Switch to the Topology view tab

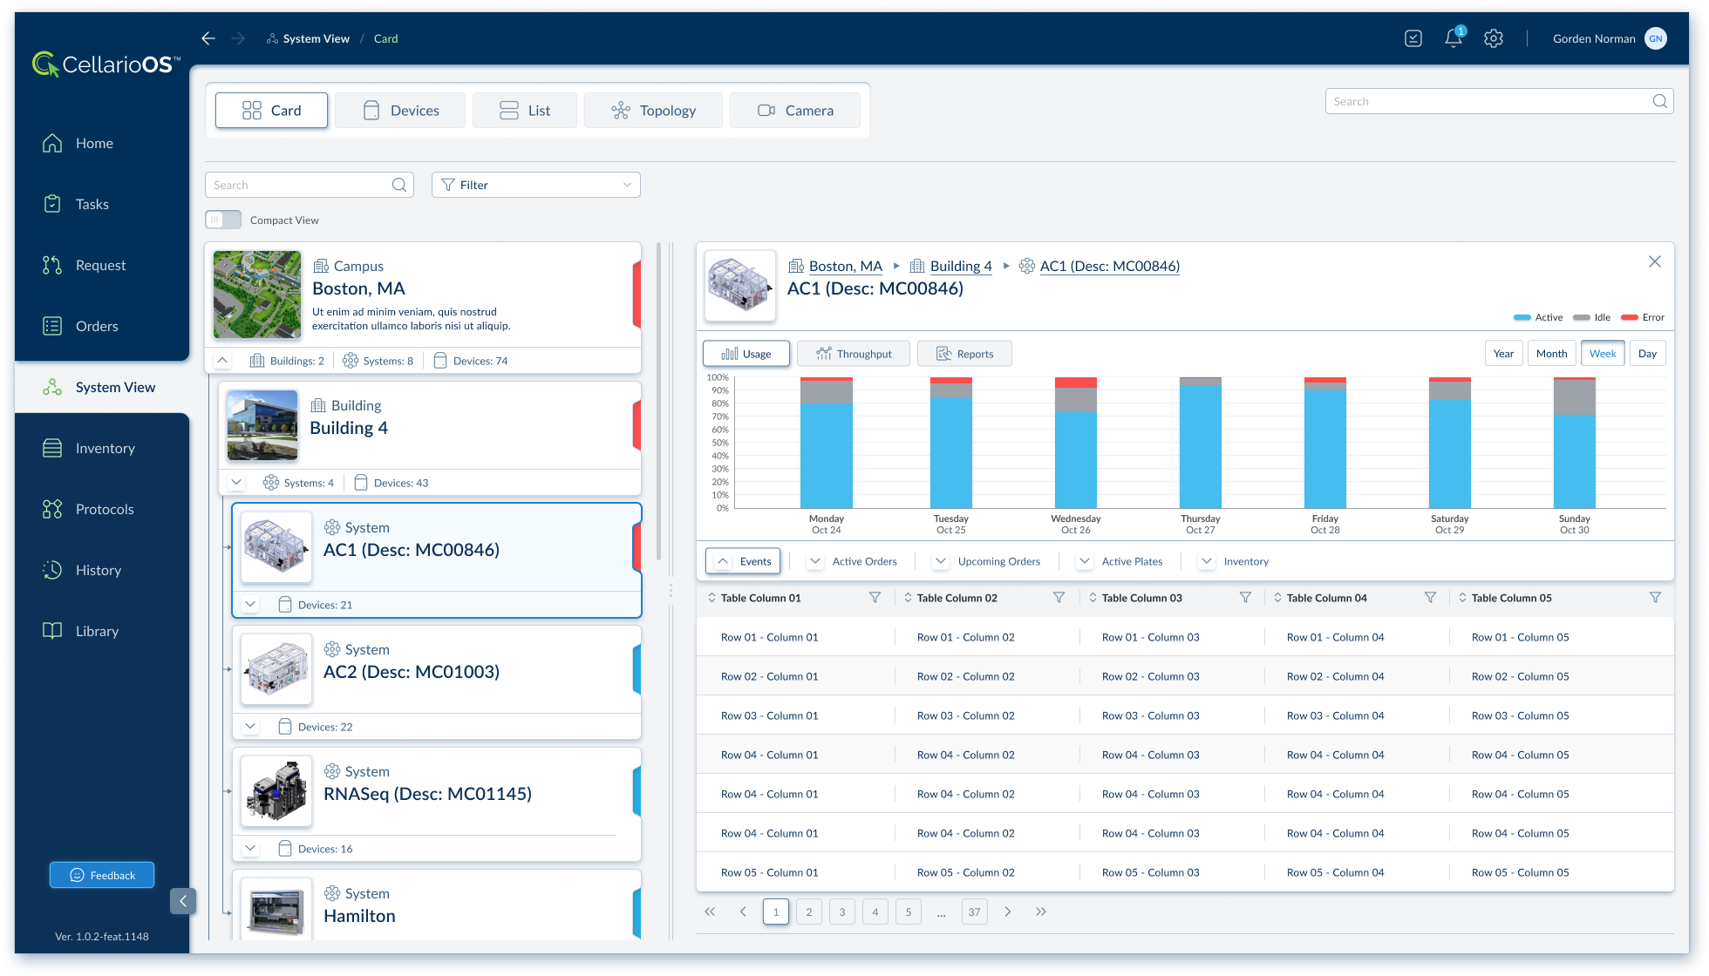click(653, 111)
